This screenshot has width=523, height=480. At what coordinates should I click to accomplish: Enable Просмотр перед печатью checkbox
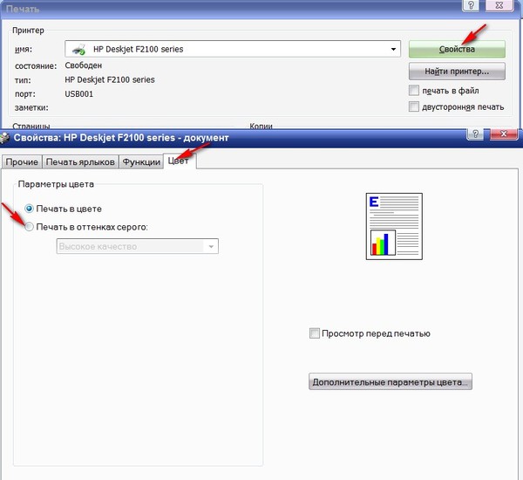tap(314, 333)
